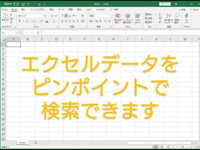The image size is (200, 150).
Task: Open the number format dropdown (標準)
Action: [110, 16]
